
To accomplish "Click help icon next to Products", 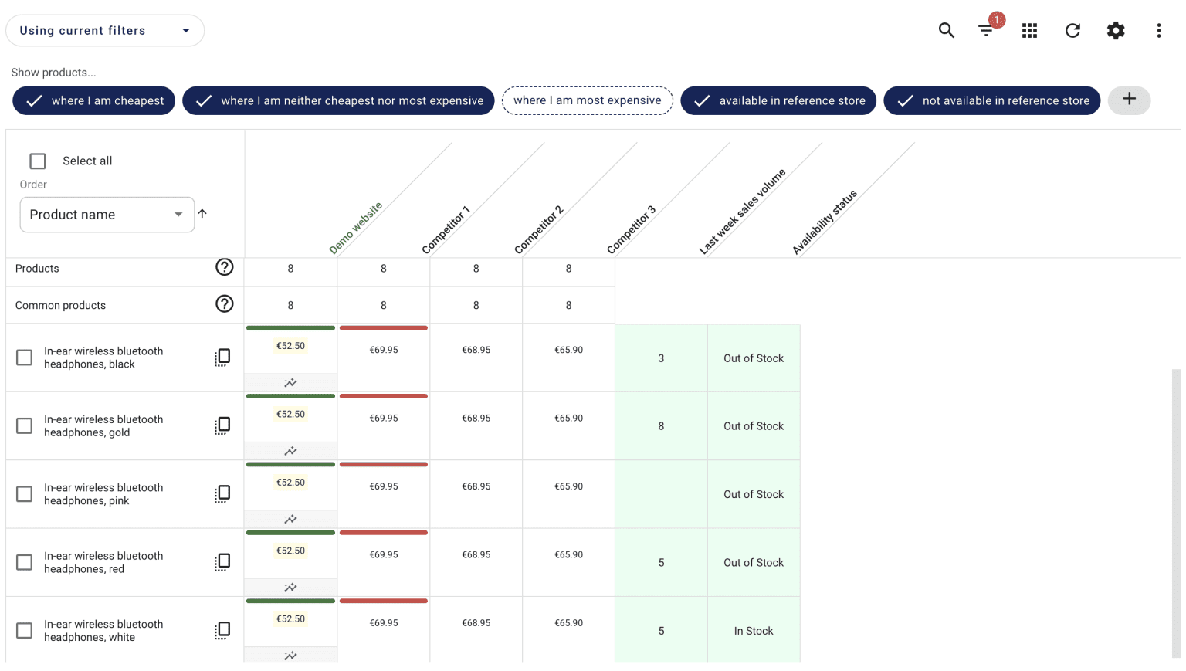I will pos(224,267).
